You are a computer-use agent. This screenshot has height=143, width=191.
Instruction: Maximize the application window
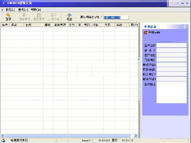182,3
